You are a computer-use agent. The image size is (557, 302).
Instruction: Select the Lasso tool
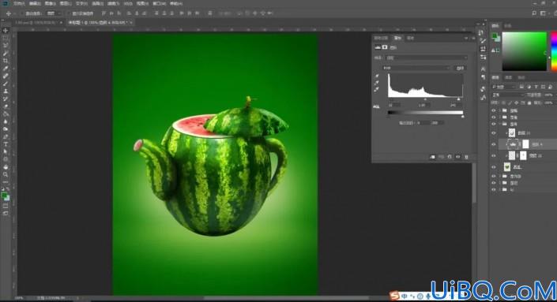coord(6,46)
